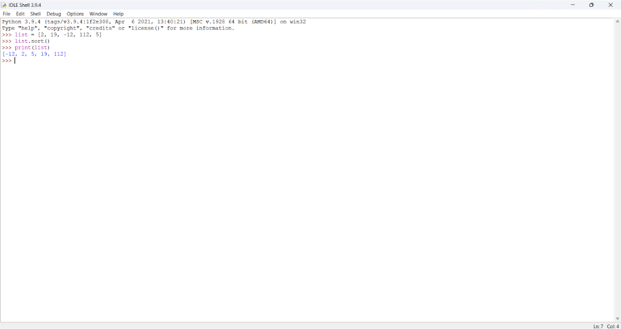The width and height of the screenshot is (621, 329).
Task: Click the 'IDLE Shell 3.9.4' title text
Action: 25,5
